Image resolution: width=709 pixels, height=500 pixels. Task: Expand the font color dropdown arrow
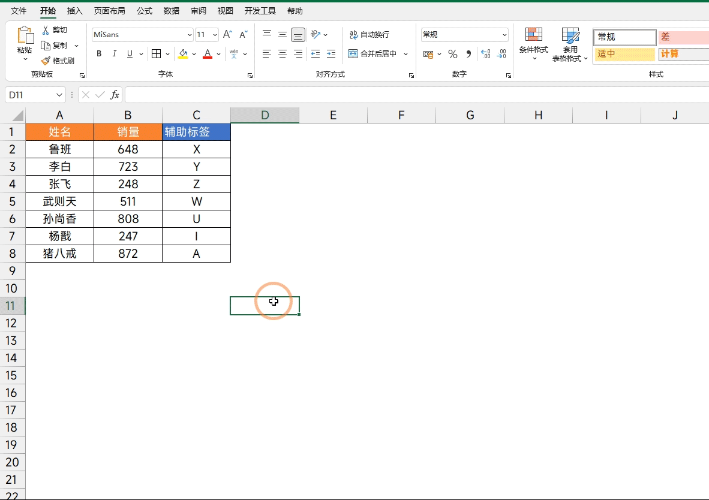218,54
